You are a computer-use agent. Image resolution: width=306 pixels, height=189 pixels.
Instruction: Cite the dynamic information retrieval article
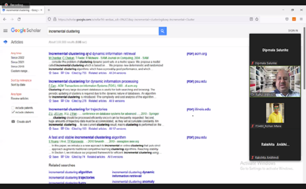[65, 73]
